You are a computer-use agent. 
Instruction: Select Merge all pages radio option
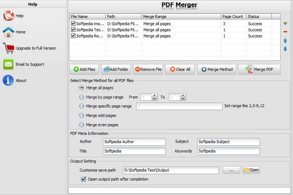(x=81, y=88)
